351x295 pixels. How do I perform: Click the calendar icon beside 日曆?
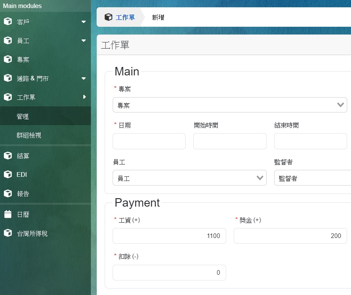(x=8, y=214)
